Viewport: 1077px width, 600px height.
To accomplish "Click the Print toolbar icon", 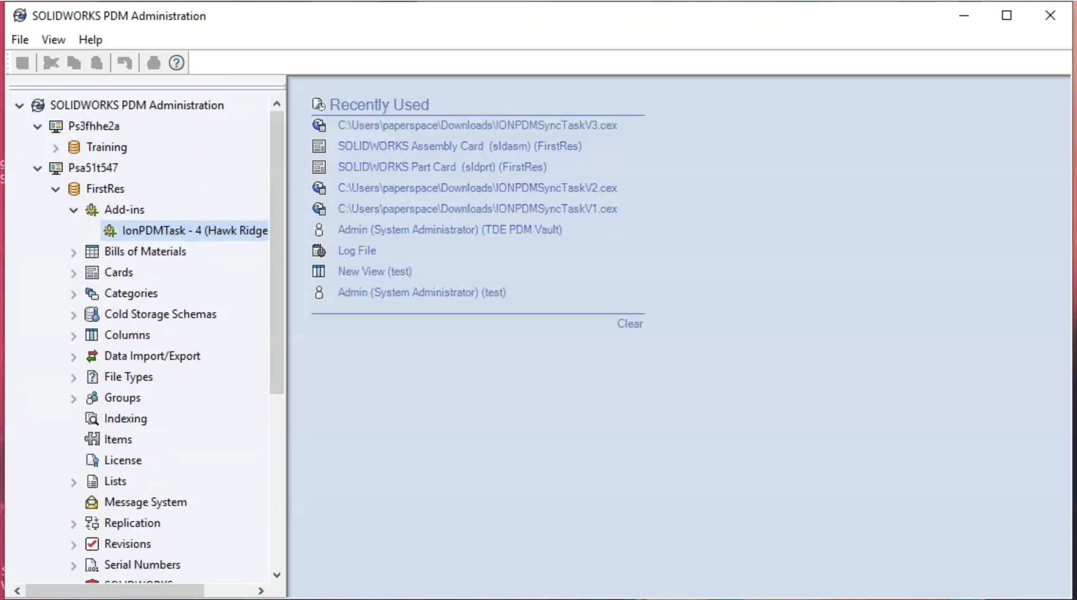I will pos(153,63).
